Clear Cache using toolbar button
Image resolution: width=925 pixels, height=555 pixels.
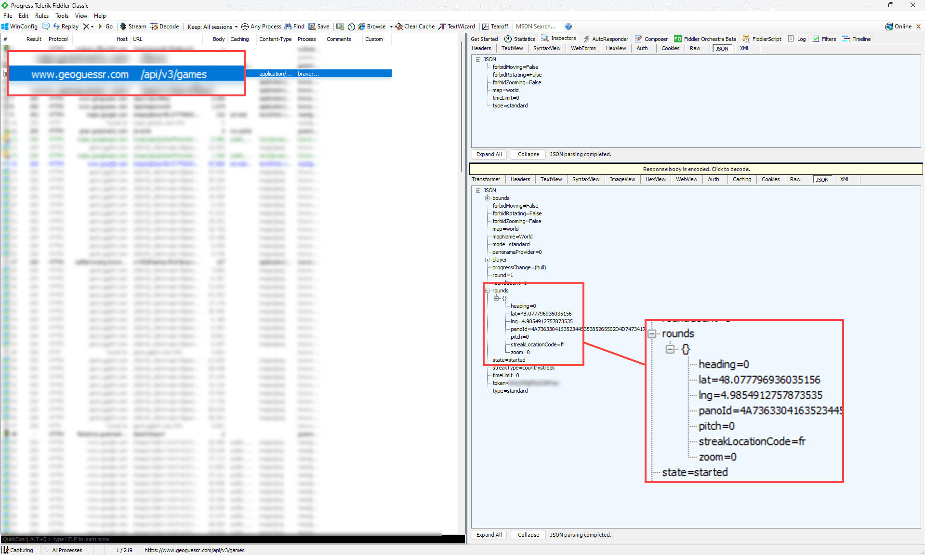coord(415,26)
